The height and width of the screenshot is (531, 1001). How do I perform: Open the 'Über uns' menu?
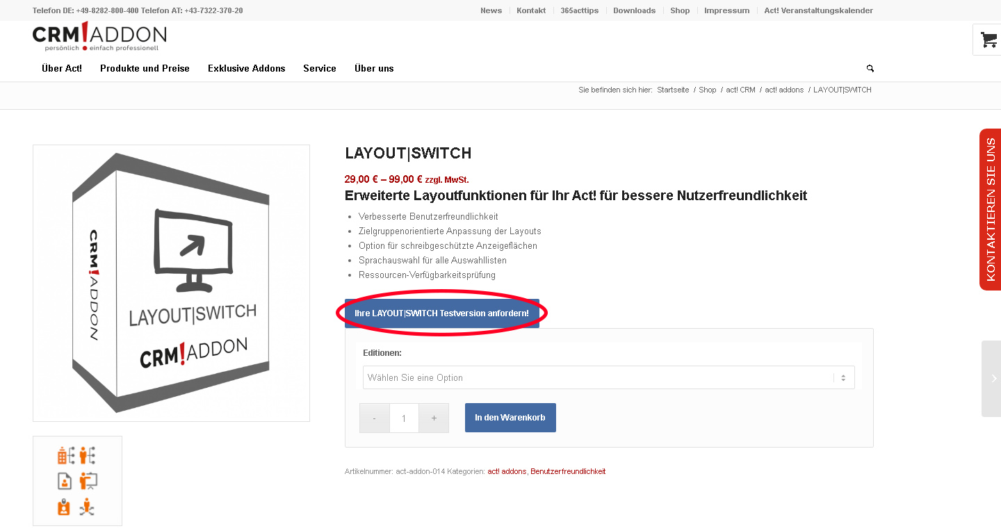pyautogui.click(x=374, y=68)
